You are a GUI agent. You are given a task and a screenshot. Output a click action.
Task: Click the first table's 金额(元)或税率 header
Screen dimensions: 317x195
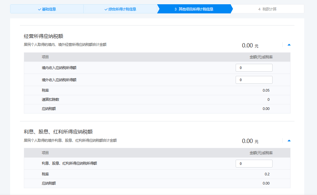click(261, 57)
